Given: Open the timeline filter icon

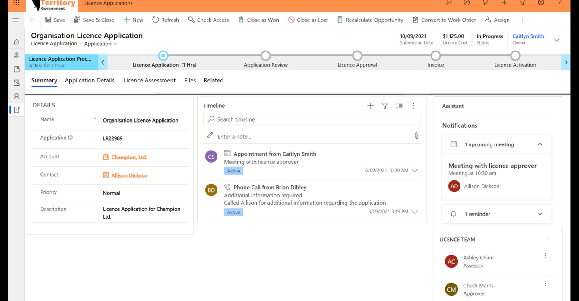Looking at the screenshot, I should pyautogui.click(x=385, y=106).
